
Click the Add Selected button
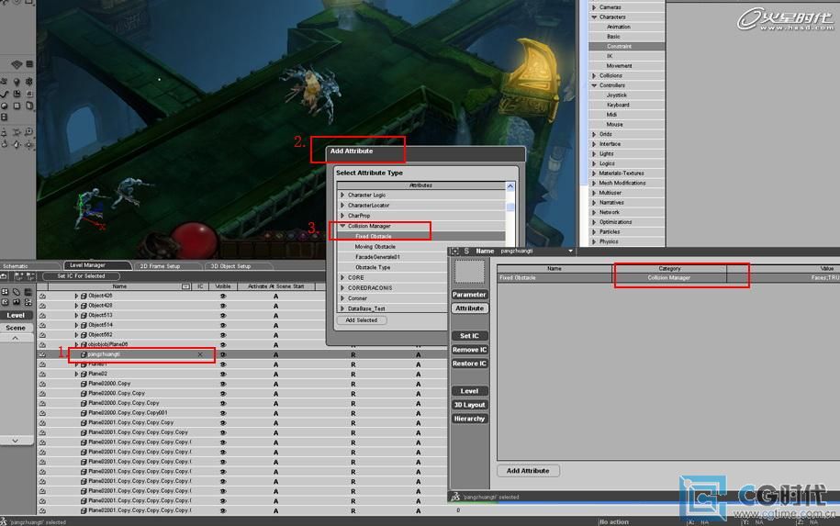[x=362, y=320]
